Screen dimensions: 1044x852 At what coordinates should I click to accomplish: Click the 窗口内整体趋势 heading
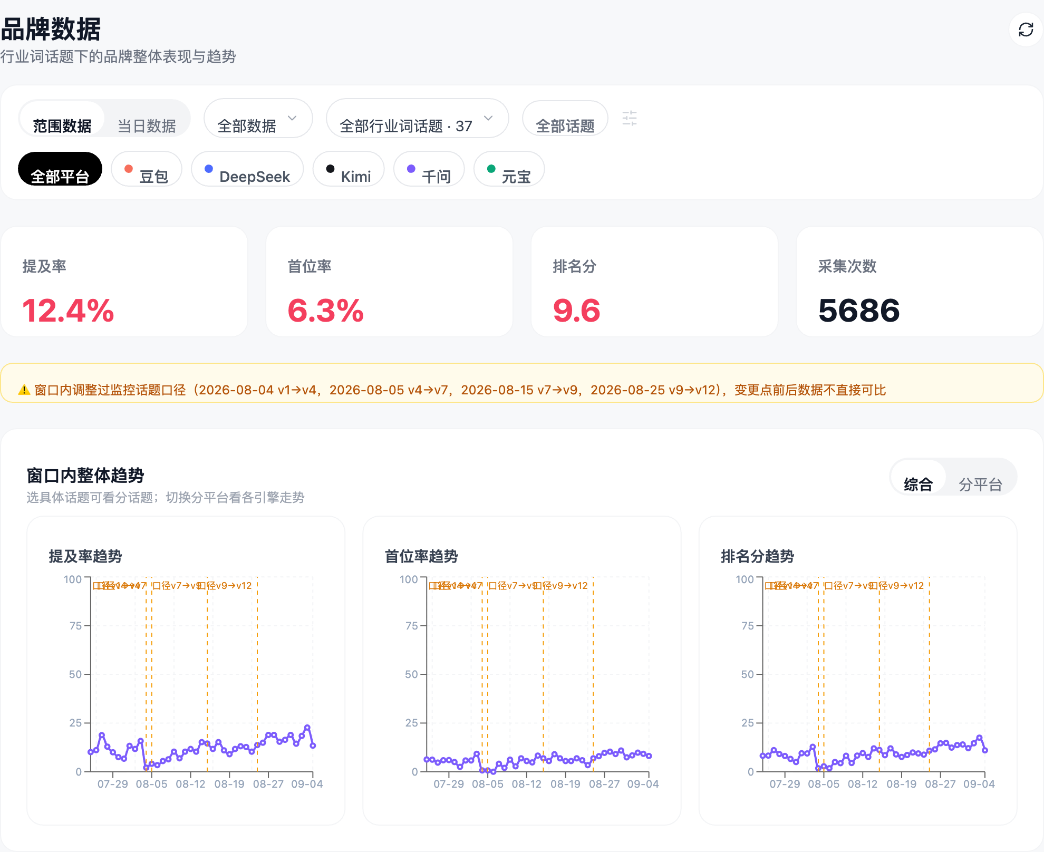[85, 475]
